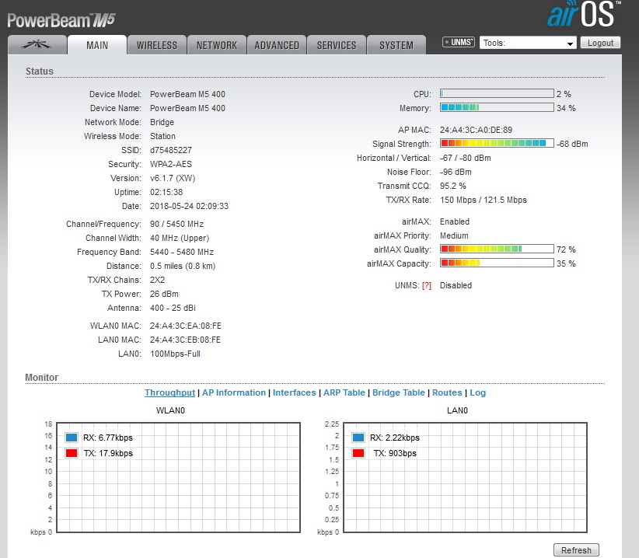Open the Throughput monitor link
The width and height of the screenshot is (639, 558).
tap(169, 392)
